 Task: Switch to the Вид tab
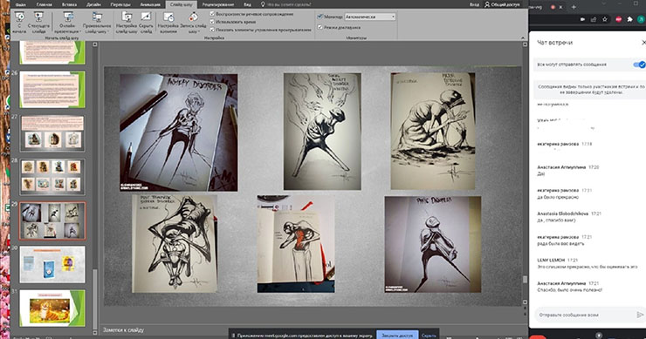click(x=248, y=4)
